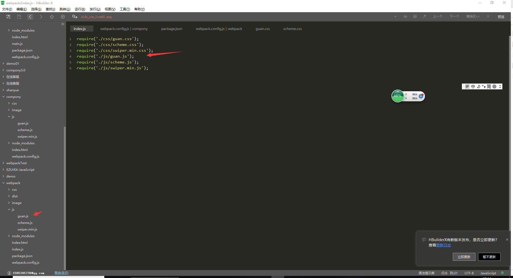Click the search magnifier icon

75,16
